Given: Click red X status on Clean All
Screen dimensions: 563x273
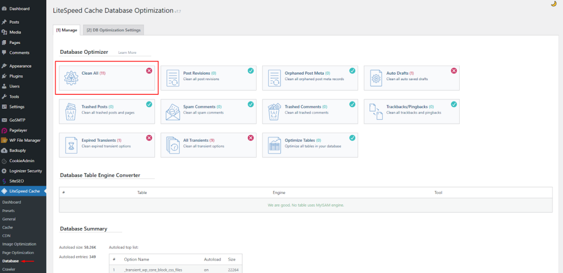Looking at the screenshot, I should pyautogui.click(x=149, y=71).
